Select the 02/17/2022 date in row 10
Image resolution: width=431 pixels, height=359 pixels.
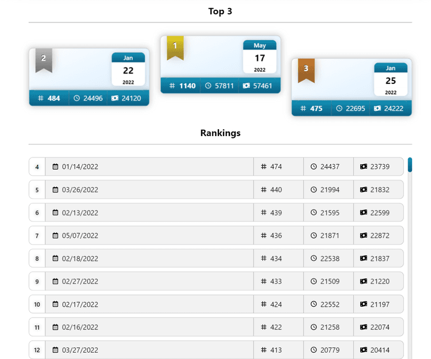(80, 304)
